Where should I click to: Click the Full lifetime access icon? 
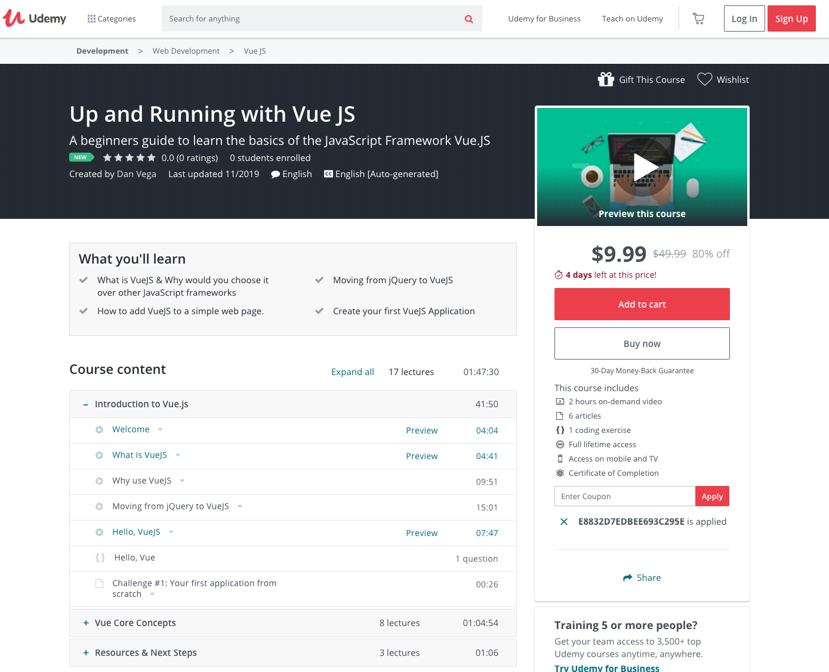point(560,445)
